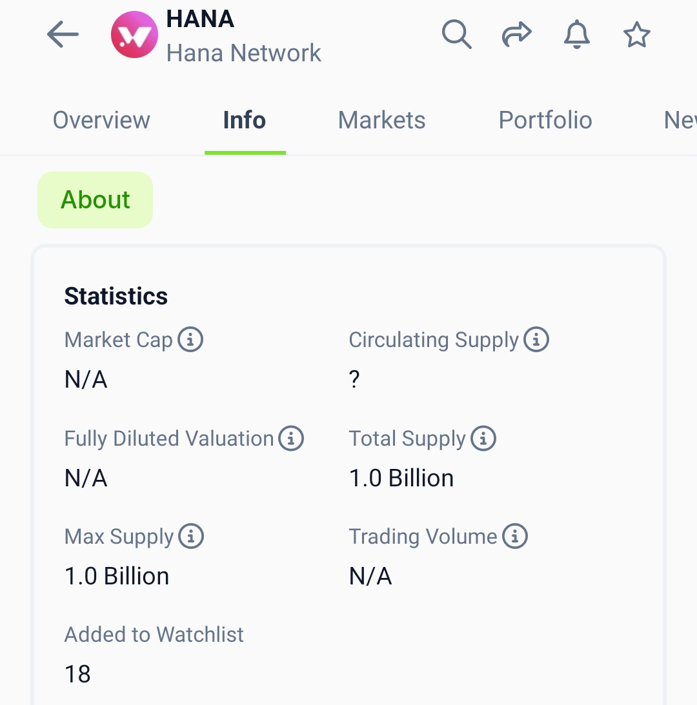Show info about Max Supply
This screenshot has height=705, width=697.
point(191,537)
